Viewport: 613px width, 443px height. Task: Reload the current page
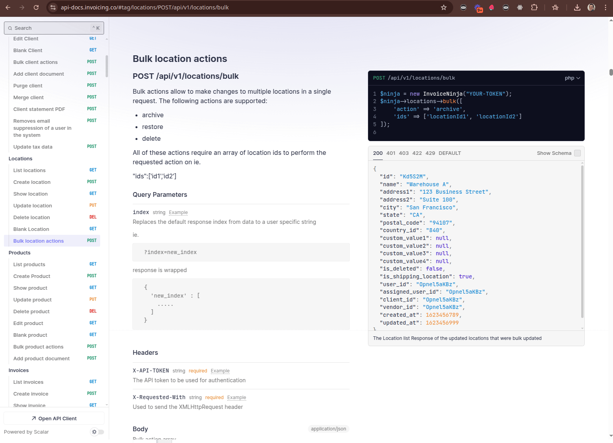pos(36,7)
